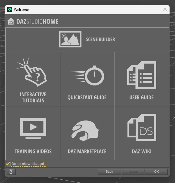This screenshot has height=183, width=175.
Task: Visit Daz Marketplace head logo icon
Action: pos(85,130)
